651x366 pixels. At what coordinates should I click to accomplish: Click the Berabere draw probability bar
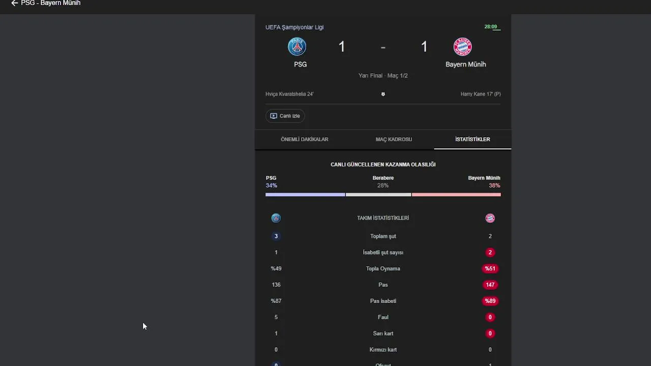coord(378,195)
